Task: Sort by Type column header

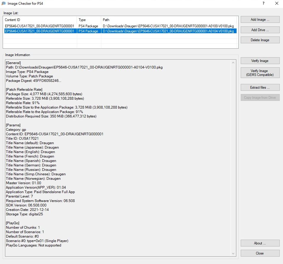Action: tap(89, 20)
